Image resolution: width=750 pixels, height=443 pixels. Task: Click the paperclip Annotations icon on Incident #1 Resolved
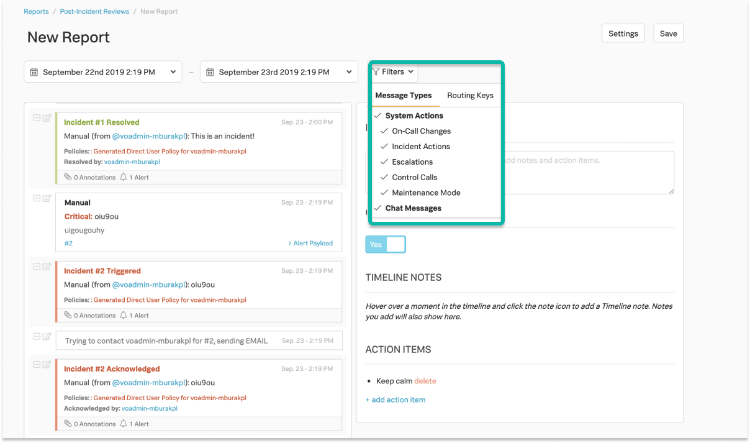[x=68, y=177]
